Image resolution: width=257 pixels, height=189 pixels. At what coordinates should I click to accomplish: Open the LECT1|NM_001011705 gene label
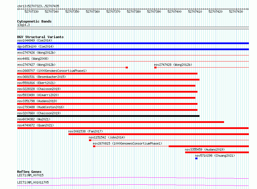click(33, 182)
